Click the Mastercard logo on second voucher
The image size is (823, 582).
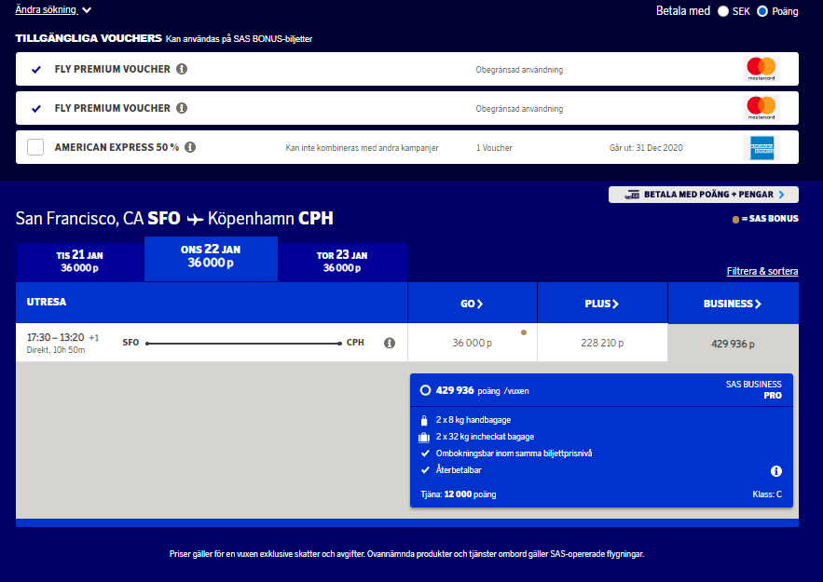click(x=761, y=108)
